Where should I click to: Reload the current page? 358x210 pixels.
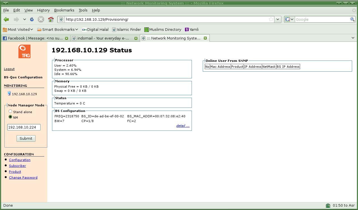pos(32,19)
